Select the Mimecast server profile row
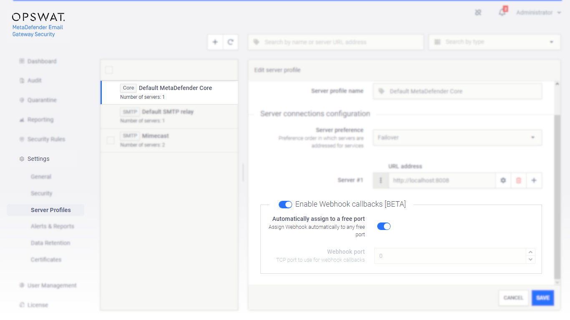The width and height of the screenshot is (570, 320). point(169,140)
